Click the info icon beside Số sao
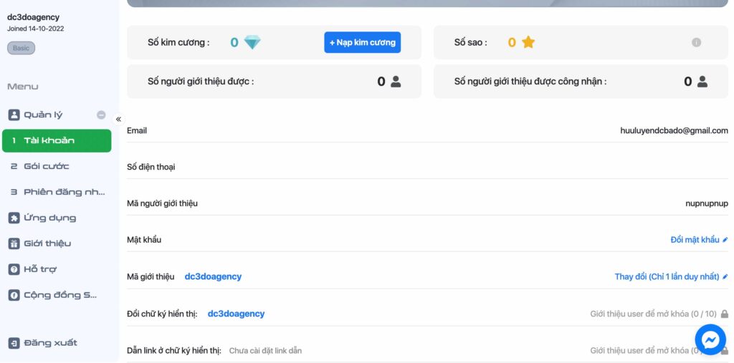 pyautogui.click(x=696, y=42)
